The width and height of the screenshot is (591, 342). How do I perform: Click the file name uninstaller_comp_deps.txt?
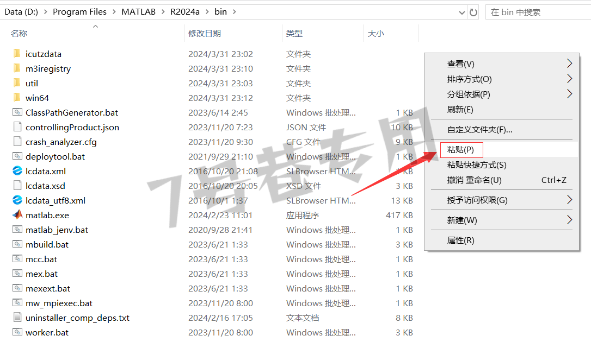click(x=77, y=318)
